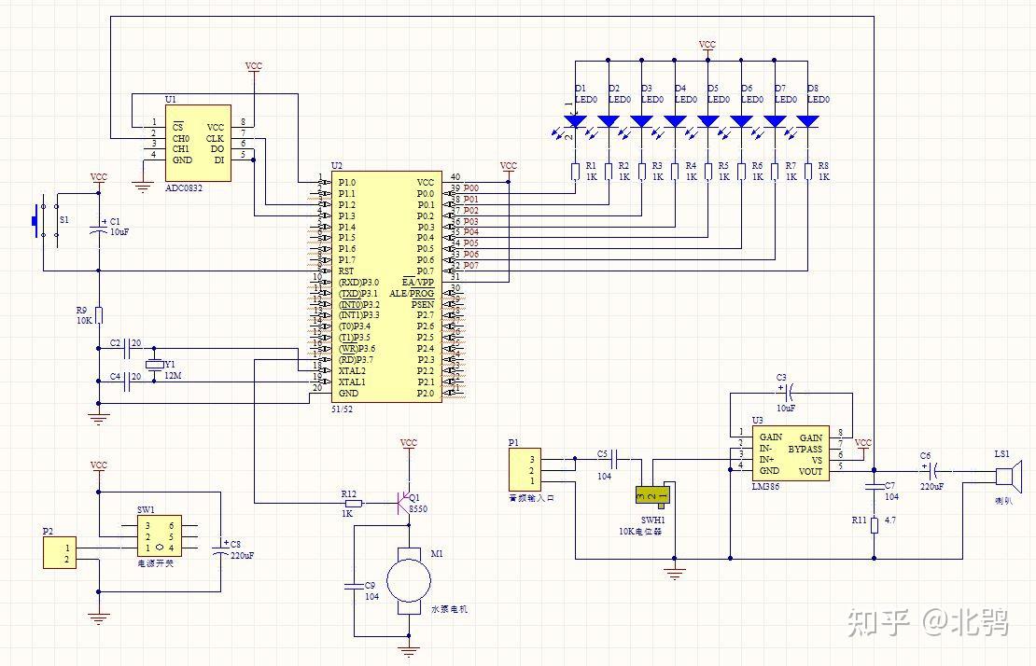Click the R12 resistor symbol
Viewport: 1036px width, 666px height.
click(354, 504)
